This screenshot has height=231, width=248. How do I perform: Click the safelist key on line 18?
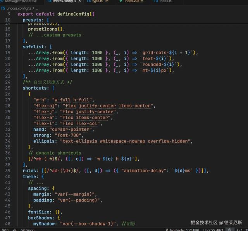[x=33, y=47]
